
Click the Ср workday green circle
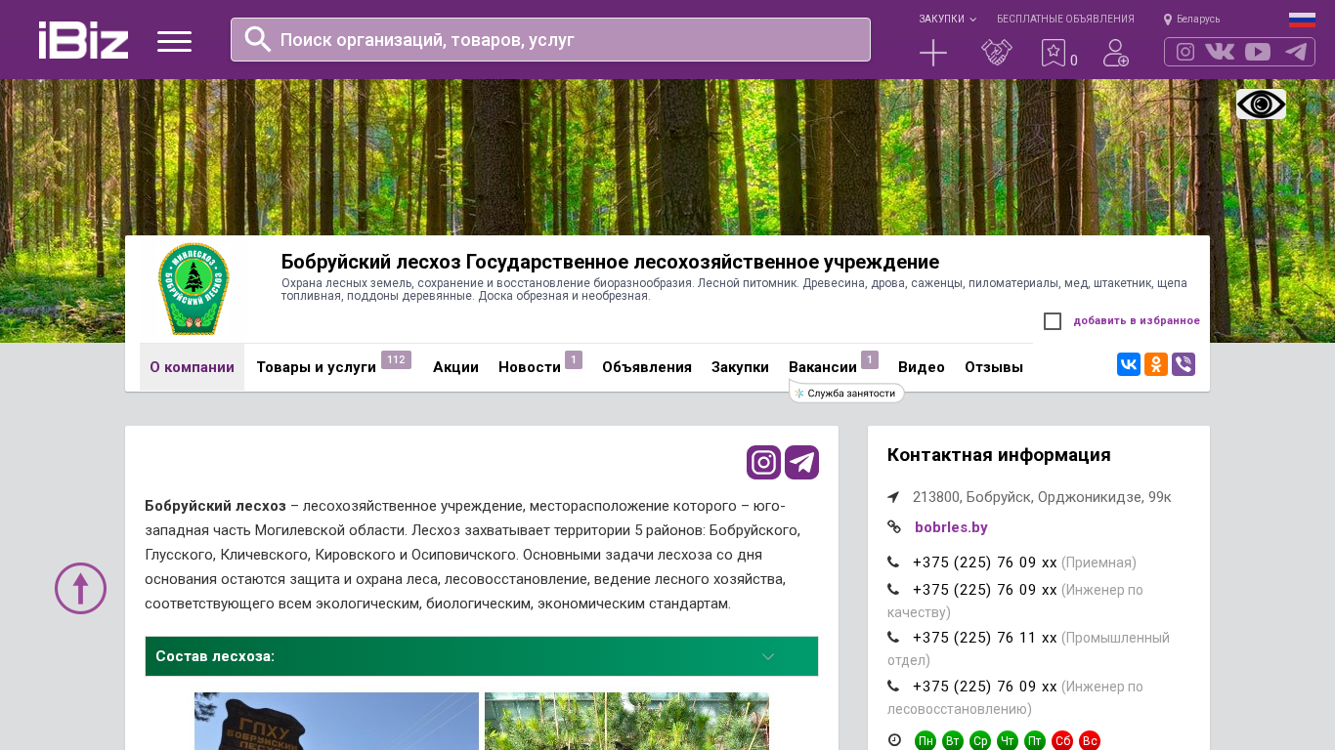click(x=980, y=741)
